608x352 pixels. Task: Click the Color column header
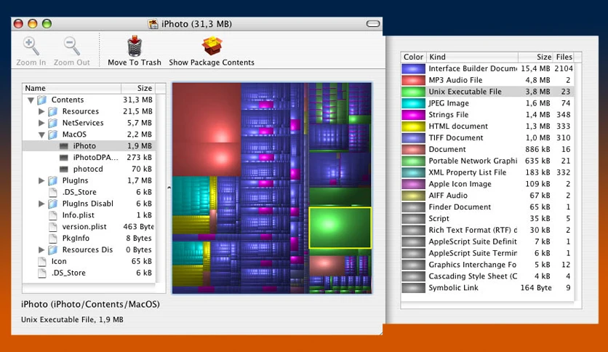point(413,57)
